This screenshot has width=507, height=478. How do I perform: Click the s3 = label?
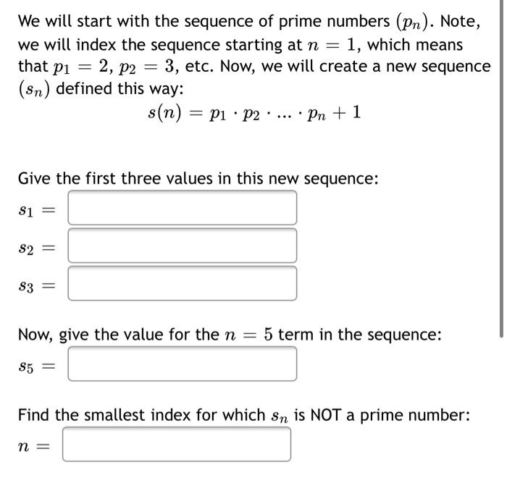[37, 286]
